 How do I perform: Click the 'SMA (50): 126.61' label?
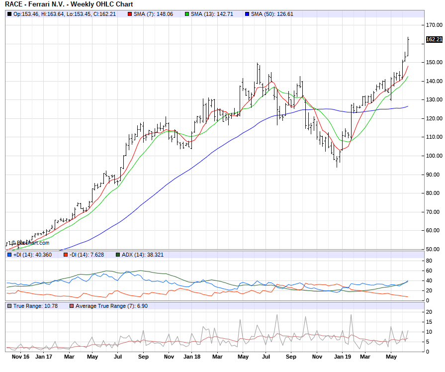pyautogui.click(x=272, y=14)
